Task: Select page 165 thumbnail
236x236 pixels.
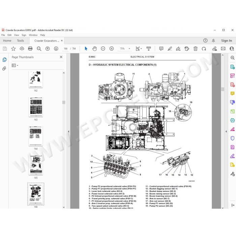Action: (36, 165)
